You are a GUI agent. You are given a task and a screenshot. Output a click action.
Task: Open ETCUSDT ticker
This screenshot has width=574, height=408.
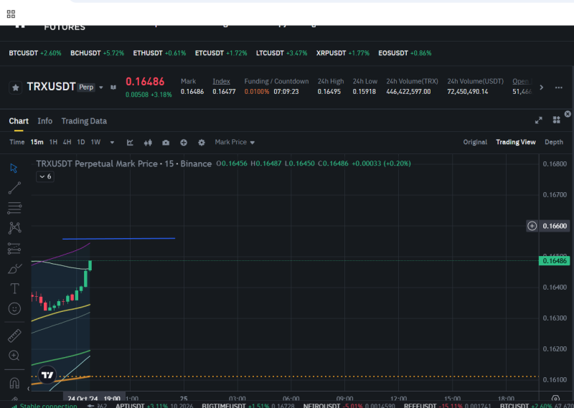coord(221,53)
